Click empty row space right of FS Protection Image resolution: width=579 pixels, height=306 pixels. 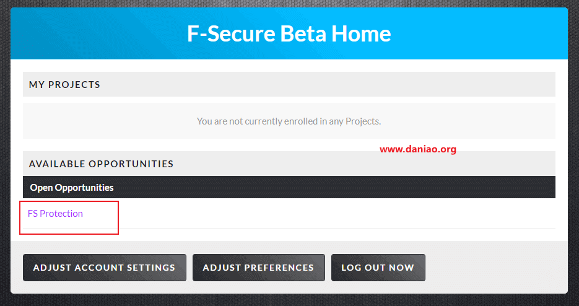[x=333, y=214]
